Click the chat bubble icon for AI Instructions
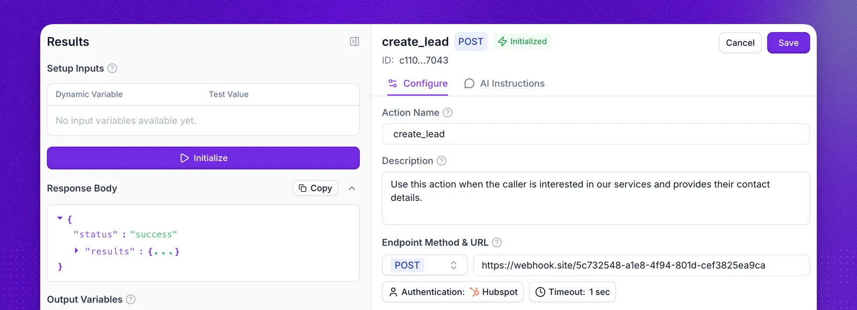 pyautogui.click(x=469, y=84)
